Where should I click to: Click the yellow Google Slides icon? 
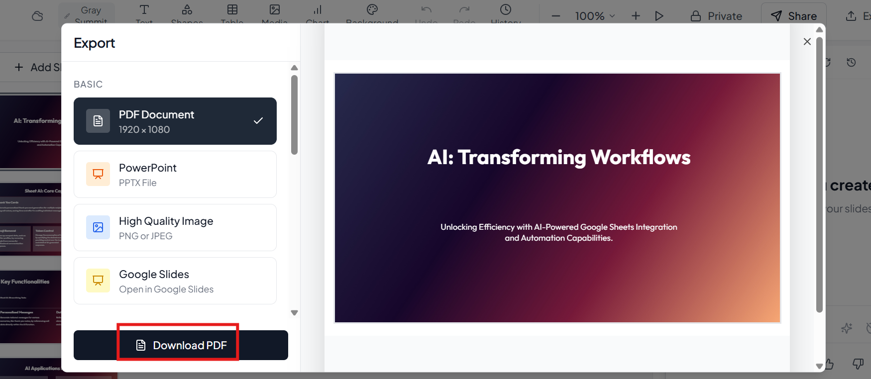98,281
